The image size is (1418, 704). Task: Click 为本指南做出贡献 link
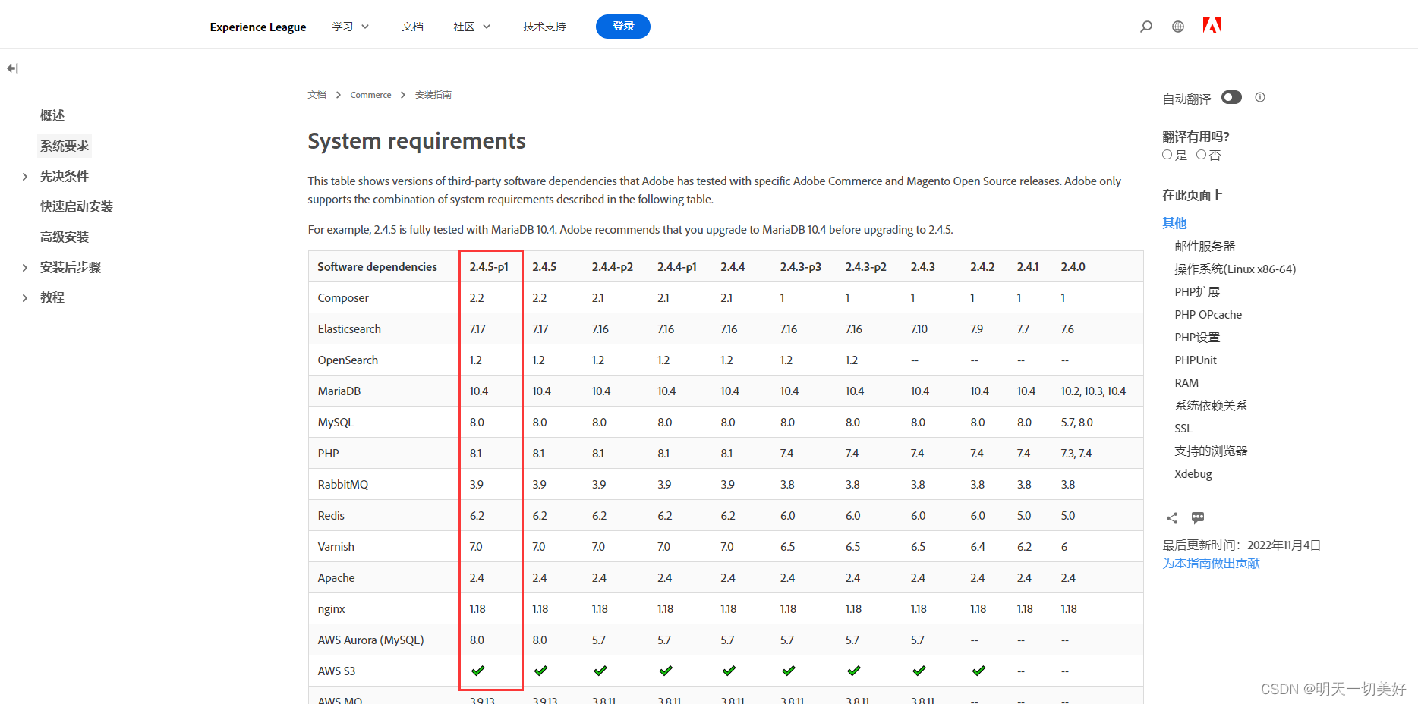[x=1211, y=563]
